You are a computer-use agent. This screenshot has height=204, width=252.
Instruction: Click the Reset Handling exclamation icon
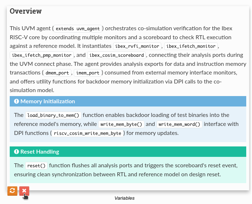16,152
